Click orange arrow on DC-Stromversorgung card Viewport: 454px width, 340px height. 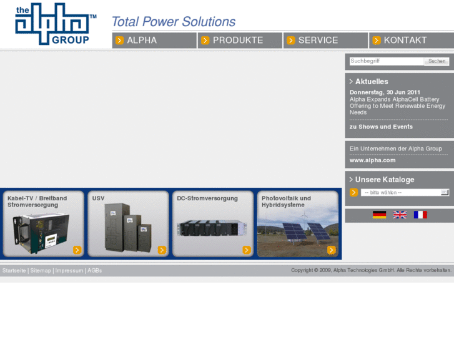pos(247,250)
